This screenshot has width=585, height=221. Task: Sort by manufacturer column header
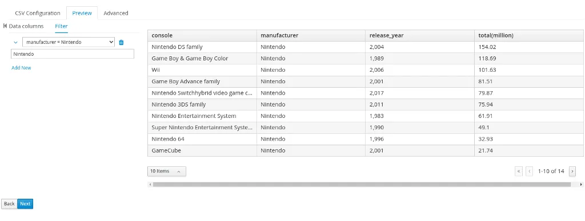[x=311, y=35]
